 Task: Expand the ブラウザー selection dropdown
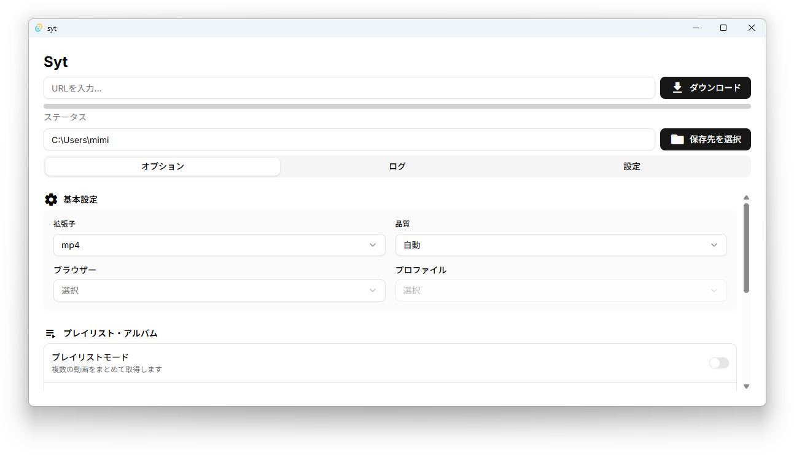(x=219, y=290)
